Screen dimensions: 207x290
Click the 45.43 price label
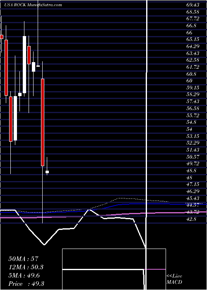tap(193, 198)
